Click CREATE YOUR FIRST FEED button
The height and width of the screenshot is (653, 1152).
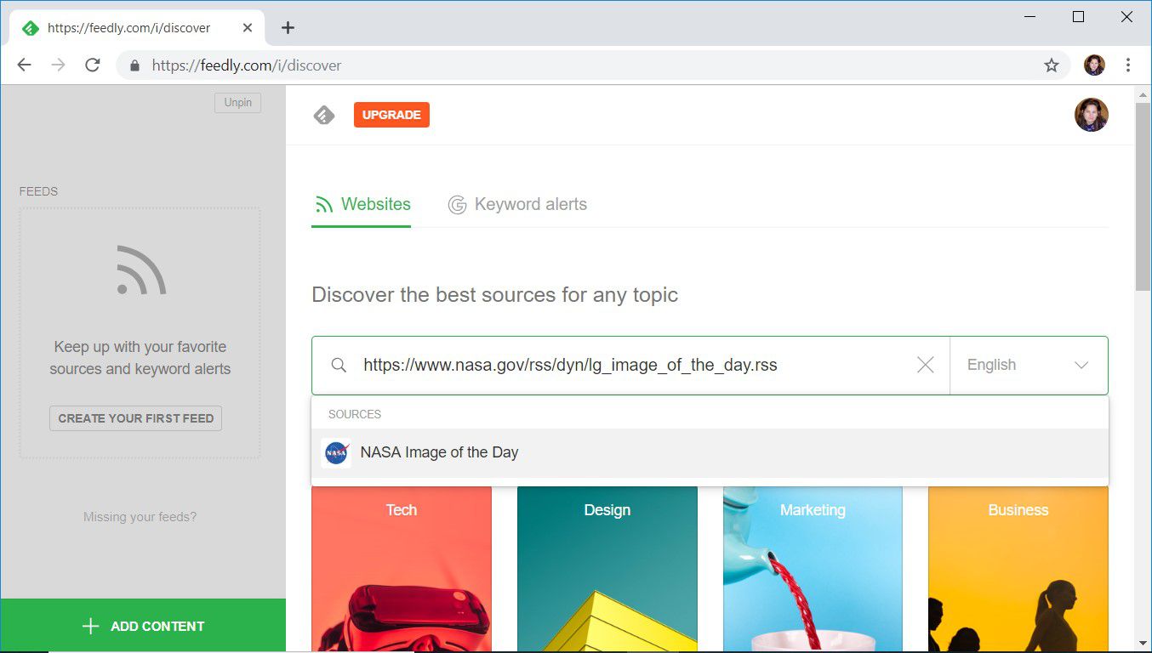point(135,418)
